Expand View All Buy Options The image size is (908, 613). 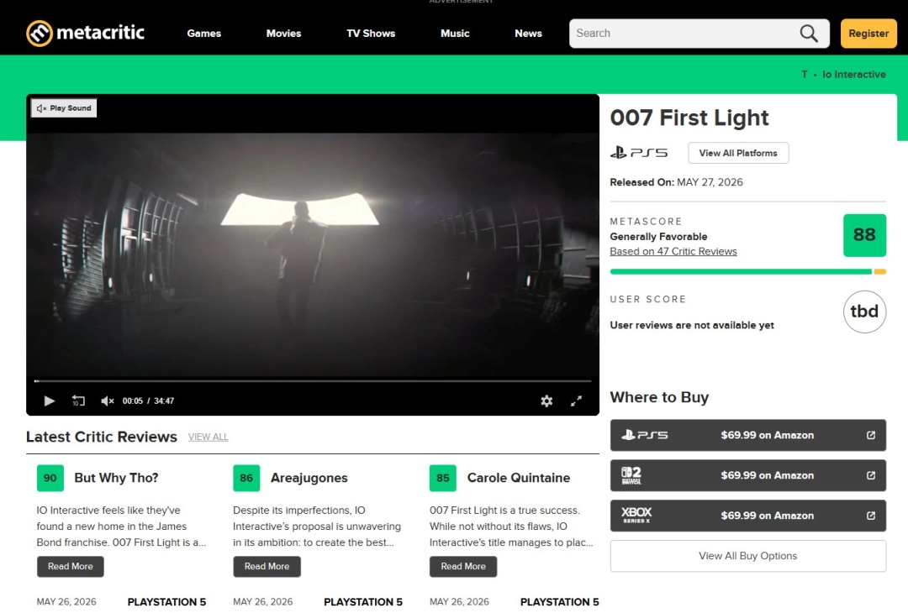pos(747,556)
